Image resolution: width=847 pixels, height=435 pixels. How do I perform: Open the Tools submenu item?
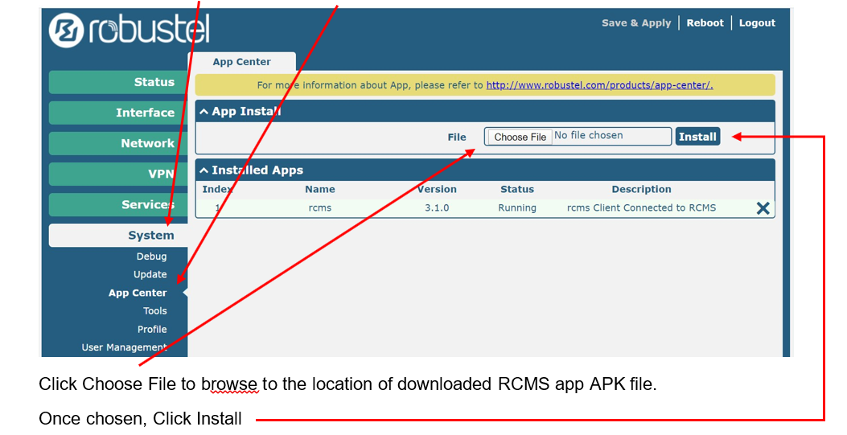[155, 311]
